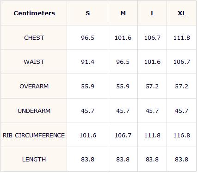The width and height of the screenshot is (198, 173).
Task: Click overarm value 57.2 for size L
Action: point(152,86)
